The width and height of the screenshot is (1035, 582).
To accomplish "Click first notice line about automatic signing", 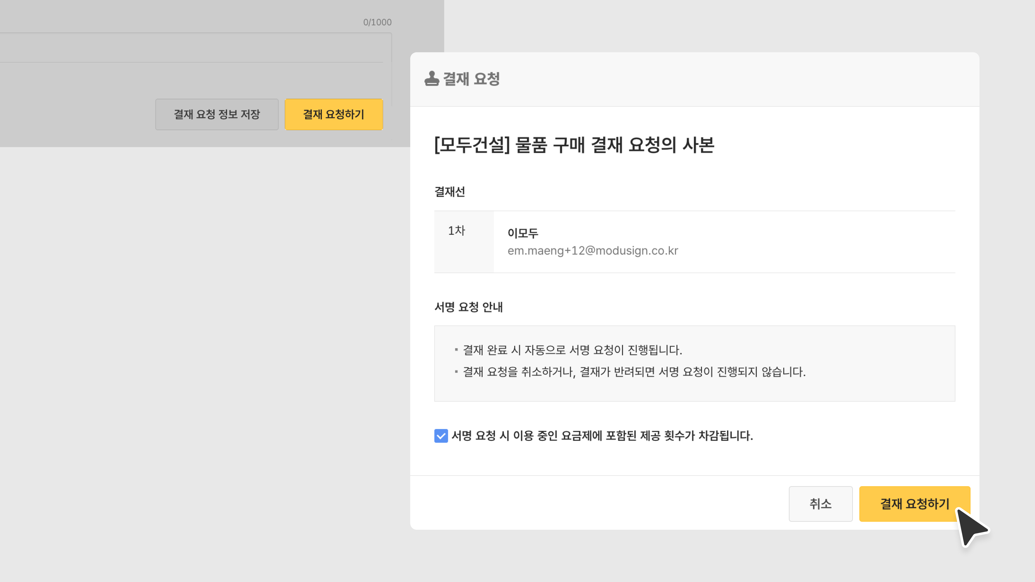I will pos(572,350).
